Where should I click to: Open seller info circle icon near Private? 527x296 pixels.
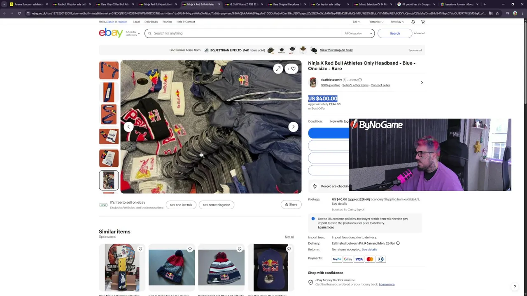[360, 80]
